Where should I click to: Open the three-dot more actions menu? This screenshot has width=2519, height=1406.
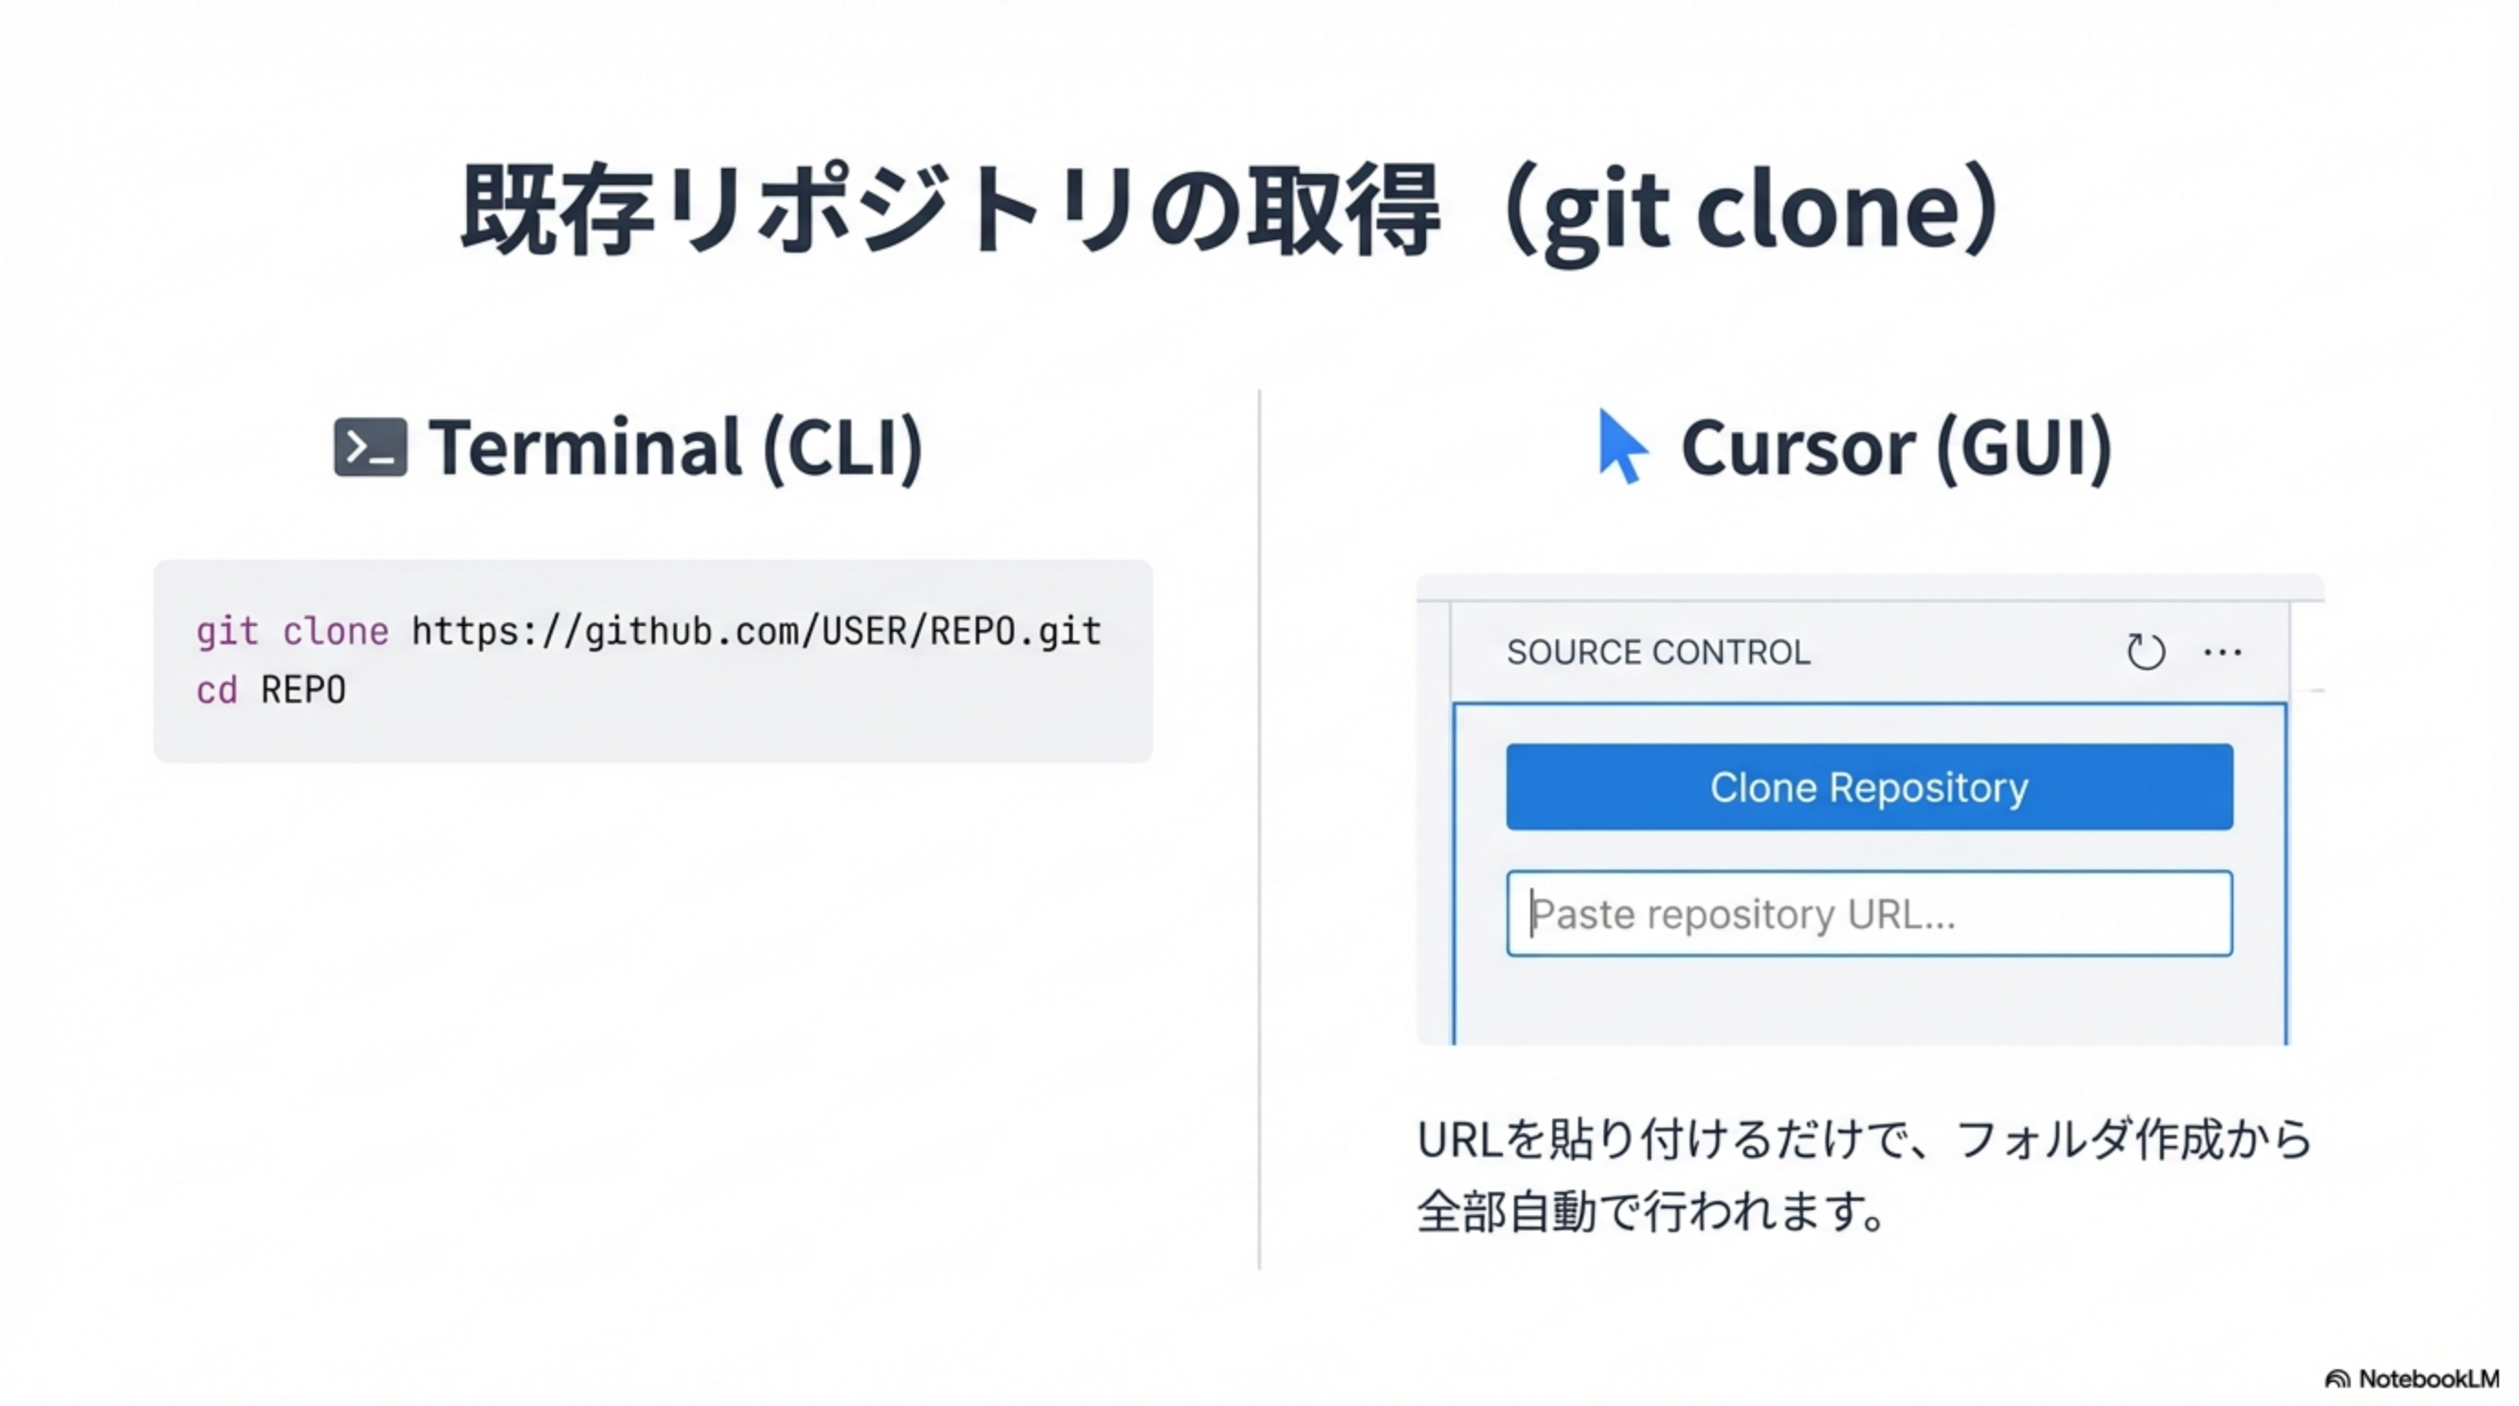(2222, 652)
